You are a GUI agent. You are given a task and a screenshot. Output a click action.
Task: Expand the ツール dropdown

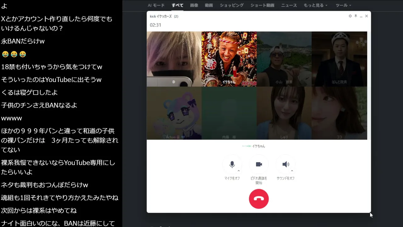[x=343, y=5]
